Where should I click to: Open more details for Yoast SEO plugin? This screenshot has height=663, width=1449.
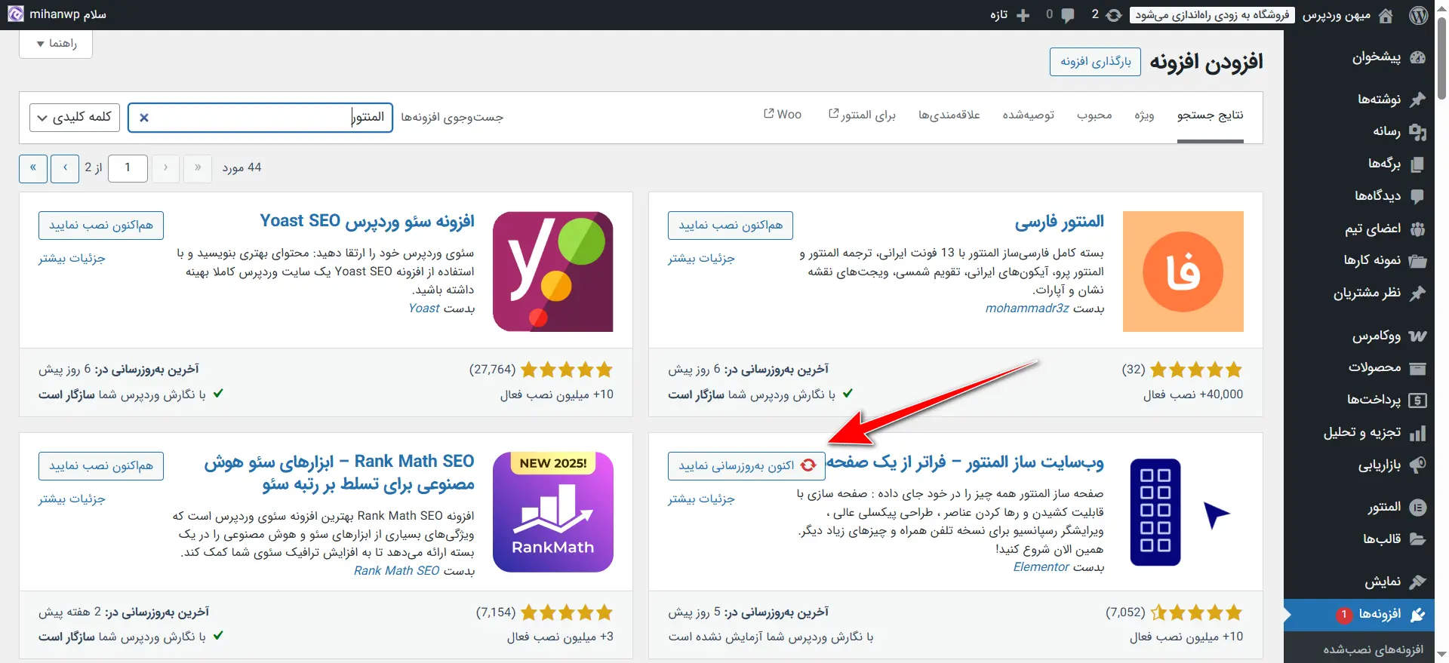click(72, 259)
